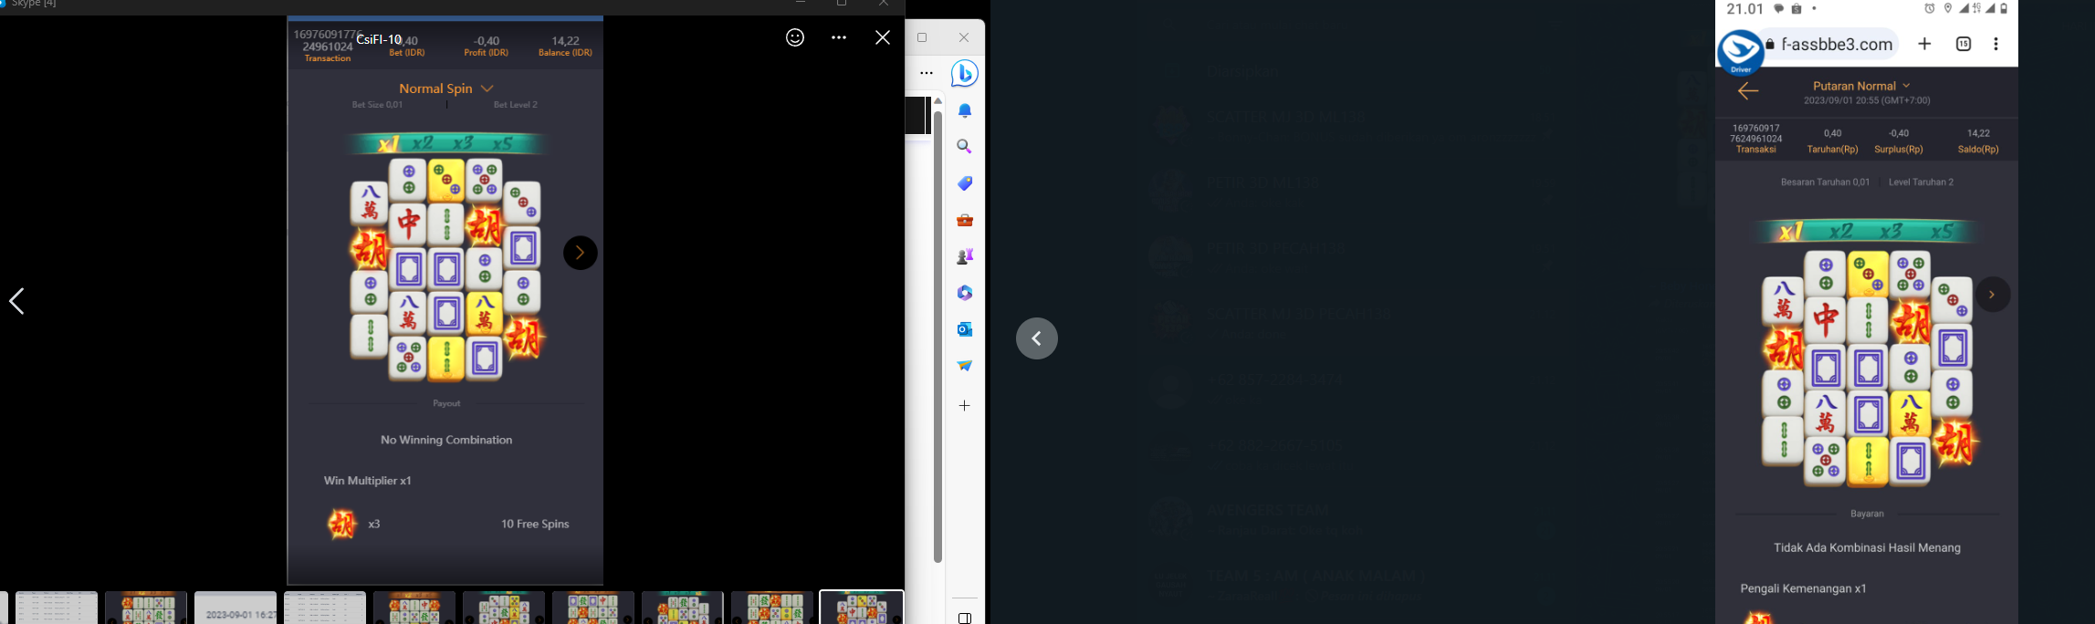Click 'Tidak Ada Kombinasi Hasil Menang' text
Image resolution: width=2095 pixels, height=624 pixels.
pyautogui.click(x=1867, y=547)
